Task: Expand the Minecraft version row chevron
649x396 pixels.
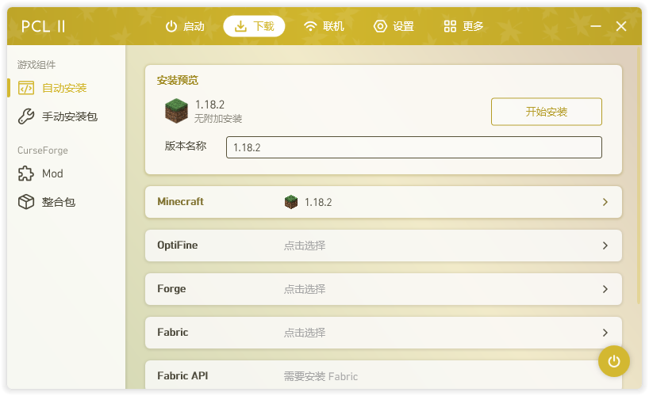Action: [605, 202]
